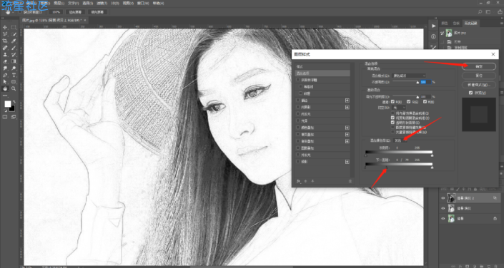The image size is (504, 268).
Task: Uncheck the B channel checkbox
Action: 424,102
